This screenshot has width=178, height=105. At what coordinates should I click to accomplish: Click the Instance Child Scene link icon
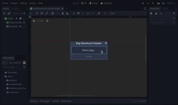click(9, 13)
